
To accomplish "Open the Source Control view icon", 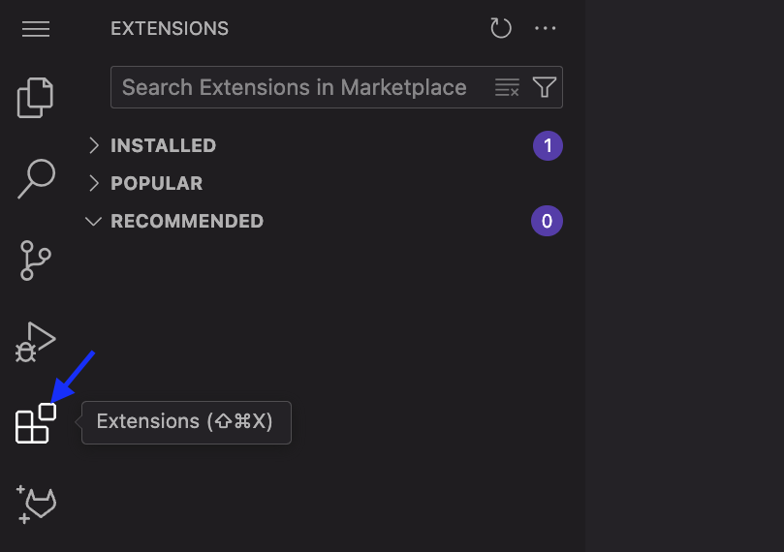I will click(x=36, y=261).
